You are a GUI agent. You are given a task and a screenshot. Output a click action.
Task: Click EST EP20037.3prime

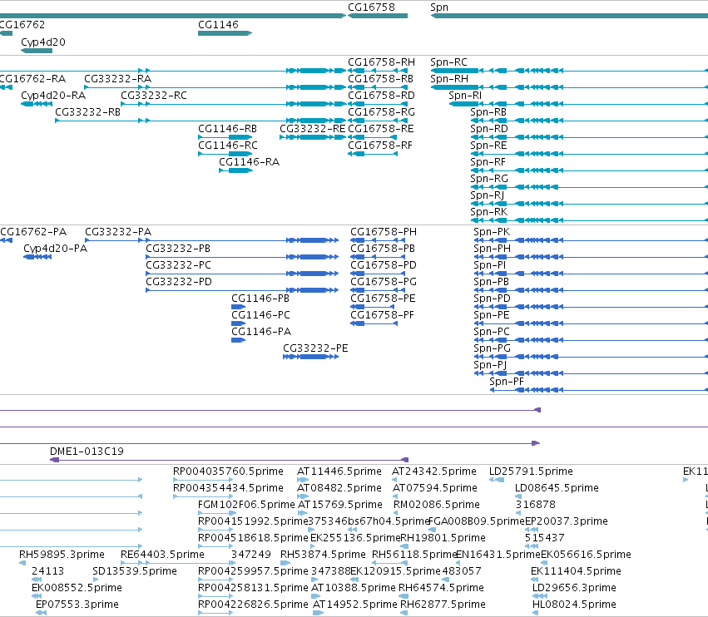(567, 521)
